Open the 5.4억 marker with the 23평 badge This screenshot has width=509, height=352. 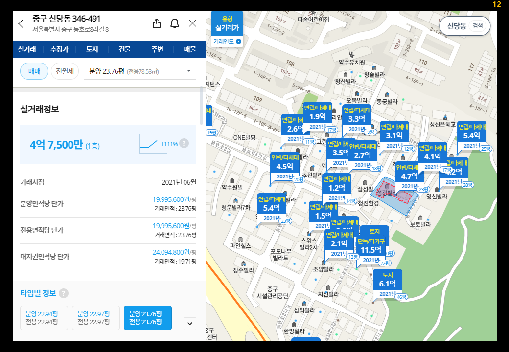coord(271,208)
